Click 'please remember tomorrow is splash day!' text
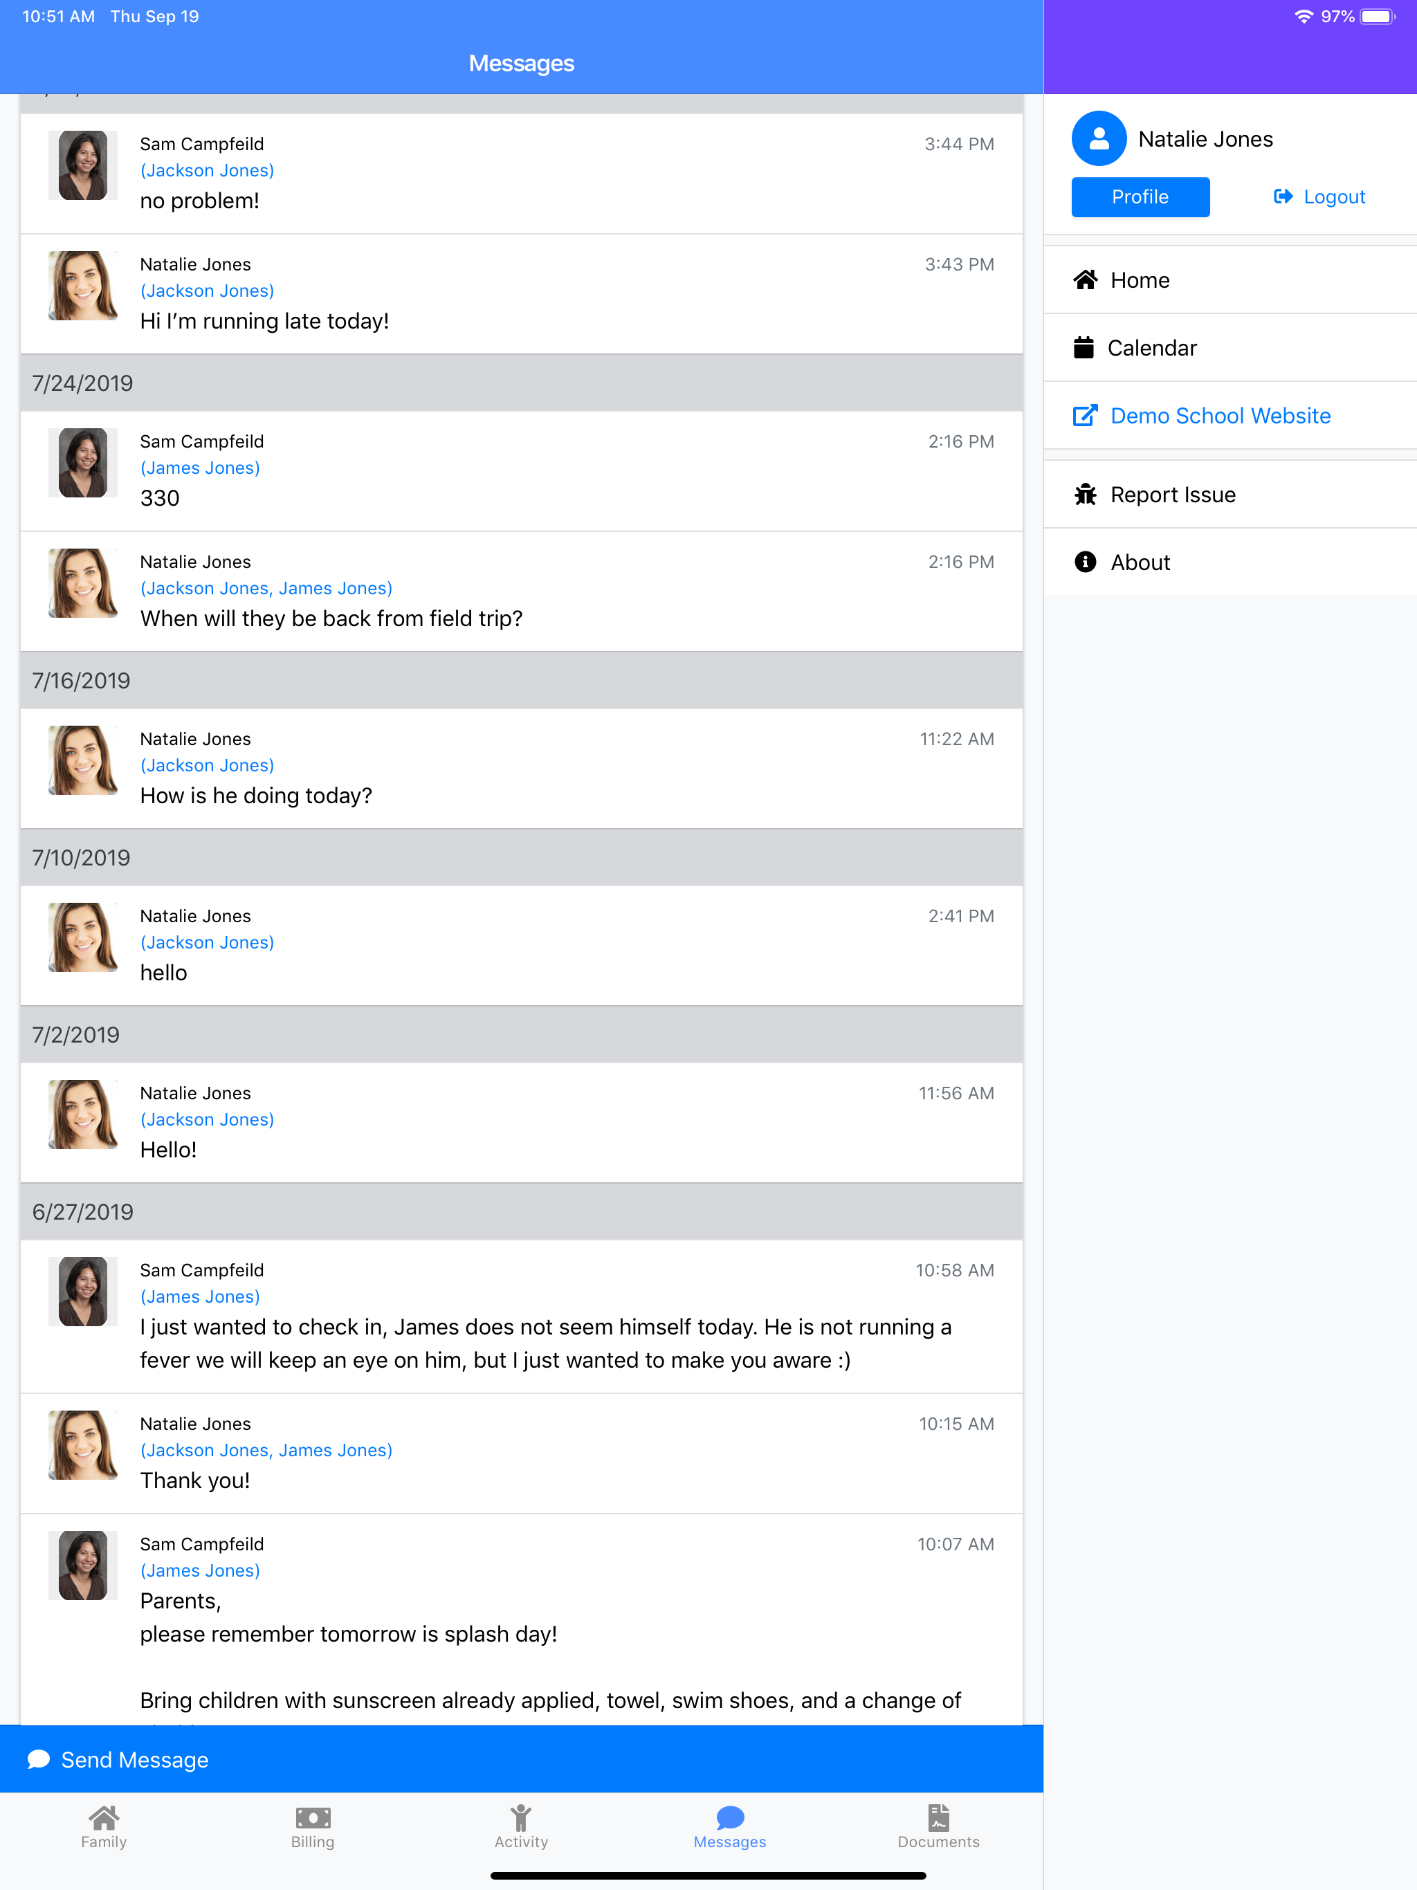This screenshot has height=1890, width=1417. 349,1635
